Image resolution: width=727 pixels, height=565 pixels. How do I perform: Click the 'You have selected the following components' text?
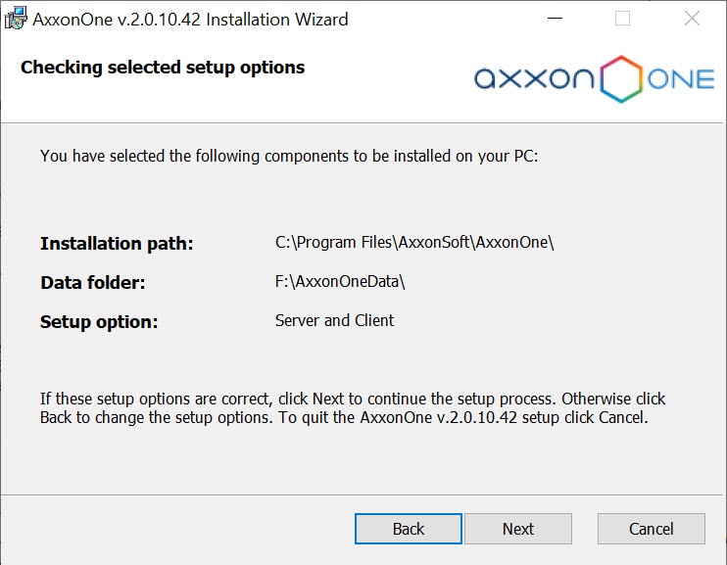point(289,156)
